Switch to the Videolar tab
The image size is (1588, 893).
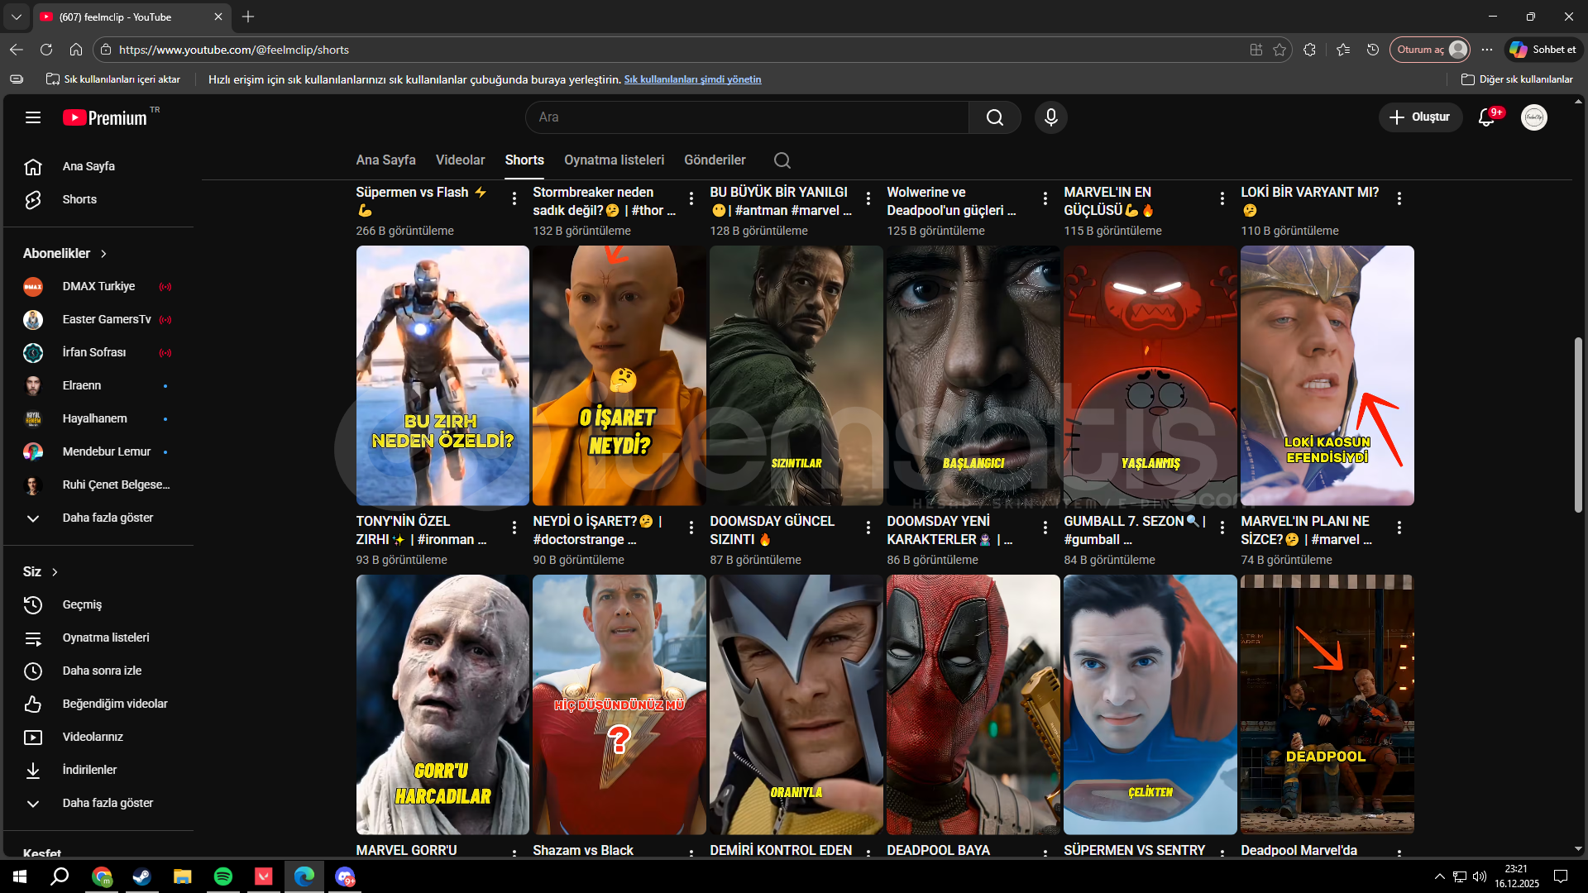point(460,160)
